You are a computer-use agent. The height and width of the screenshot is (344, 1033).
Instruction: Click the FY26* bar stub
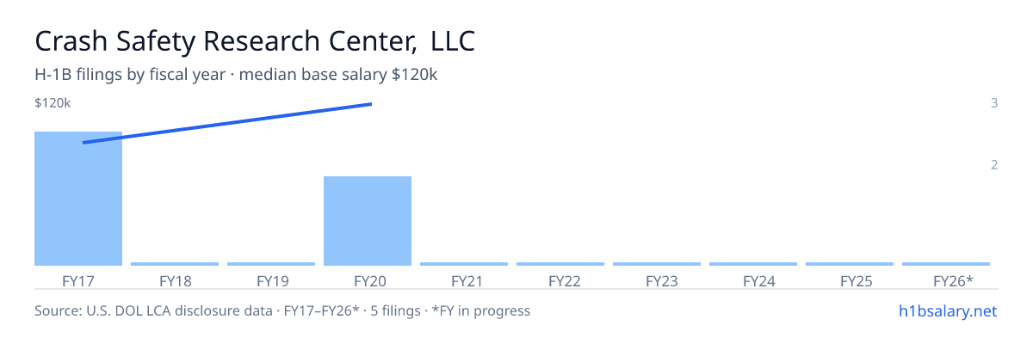pyautogui.click(x=946, y=264)
